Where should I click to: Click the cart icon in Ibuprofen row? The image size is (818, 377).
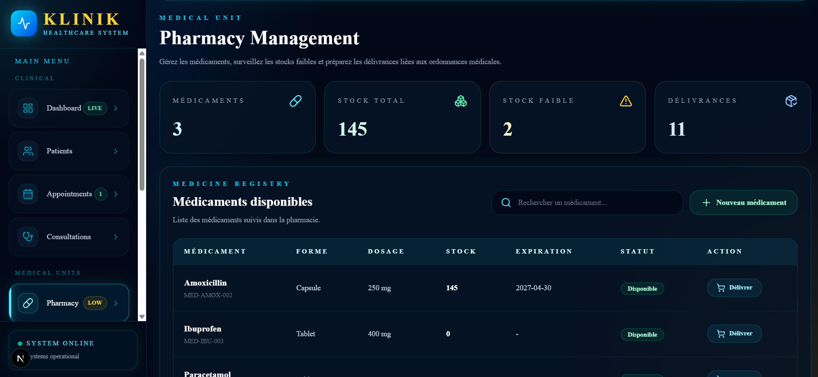(x=721, y=334)
